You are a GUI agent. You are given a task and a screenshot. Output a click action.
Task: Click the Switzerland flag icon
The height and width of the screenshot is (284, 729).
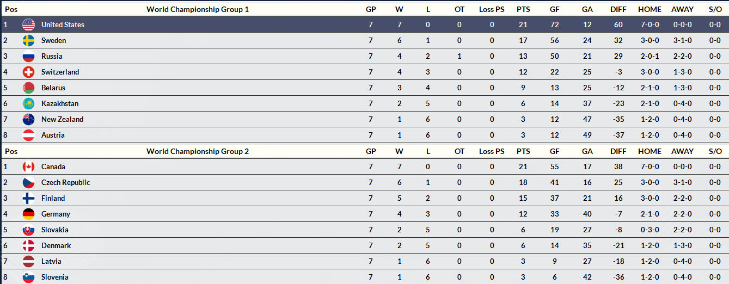(x=28, y=72)
